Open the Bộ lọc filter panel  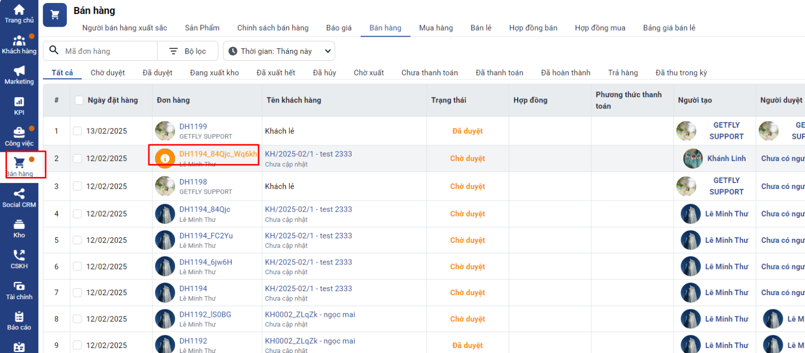point(188,51)
